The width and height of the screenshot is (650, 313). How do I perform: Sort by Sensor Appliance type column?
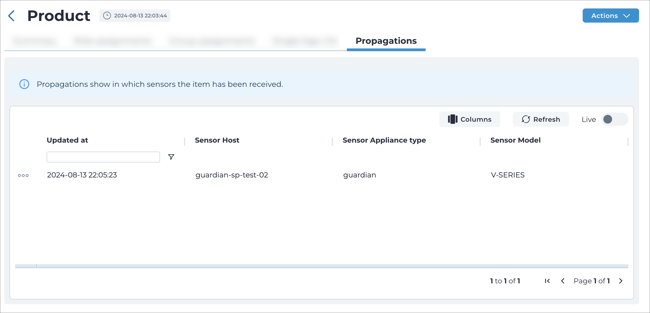coord(384,140)
